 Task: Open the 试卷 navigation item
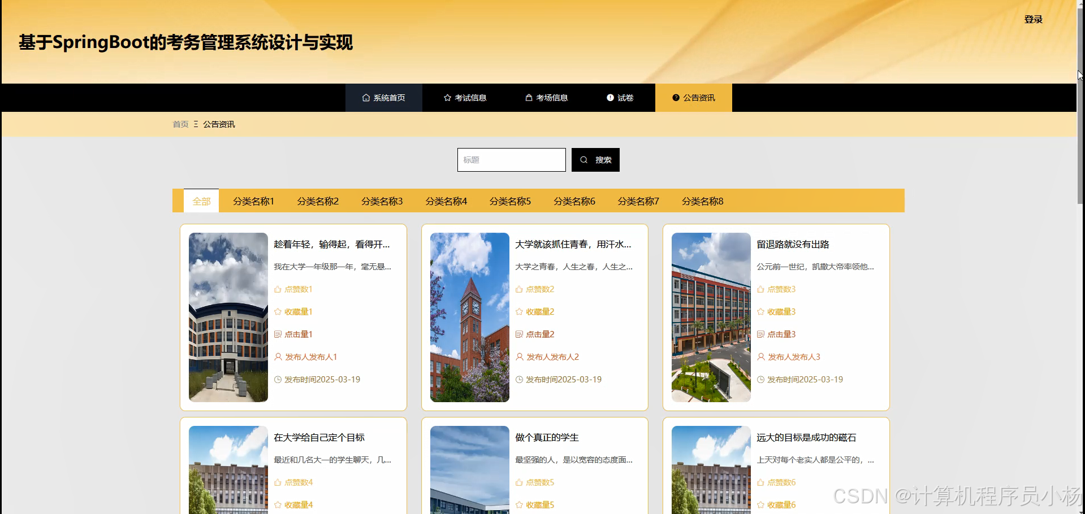pyautogui.click(x=620, y=98)
